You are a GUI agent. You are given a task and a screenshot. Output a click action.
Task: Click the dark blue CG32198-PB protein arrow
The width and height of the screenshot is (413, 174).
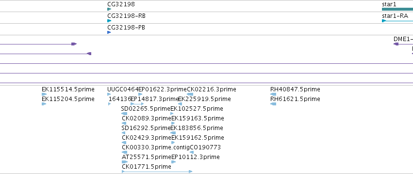point(109,32)
